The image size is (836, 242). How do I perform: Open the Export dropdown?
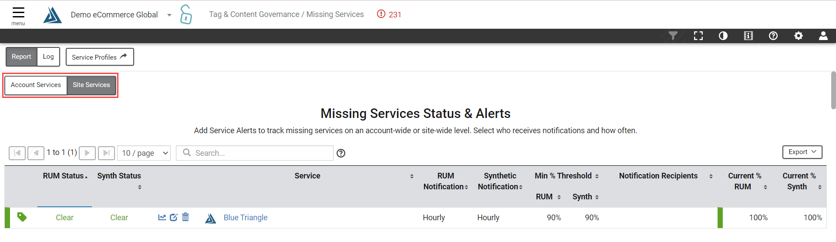tap(802, 152)
